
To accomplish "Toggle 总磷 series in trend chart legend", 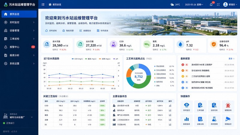I will pyautogui.click(x=105, y=59).
